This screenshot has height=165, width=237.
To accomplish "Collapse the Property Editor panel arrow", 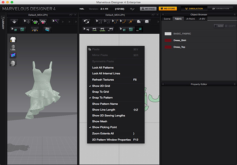I will 163,84.
